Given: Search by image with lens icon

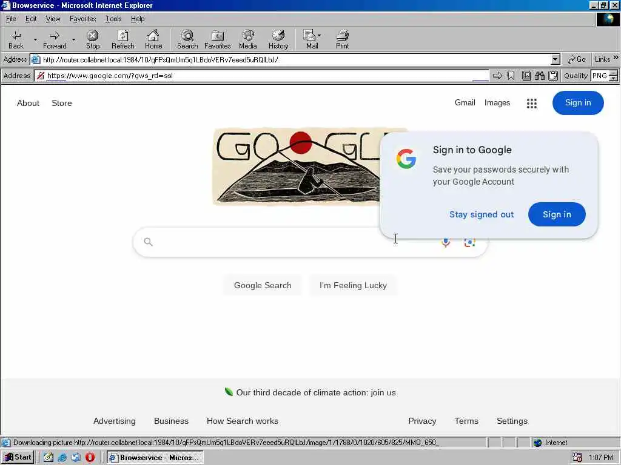Looking at the screenshot, I should coord(470,242).
